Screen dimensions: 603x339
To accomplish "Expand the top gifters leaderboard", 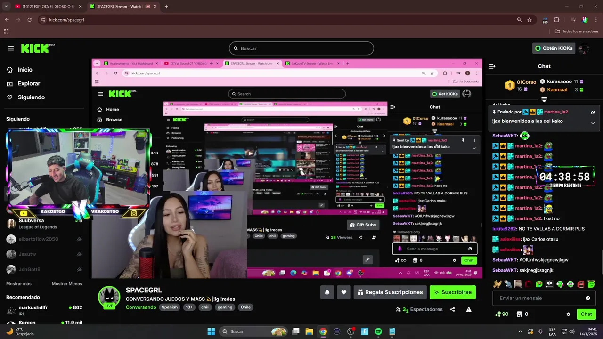I will [544, 100].
